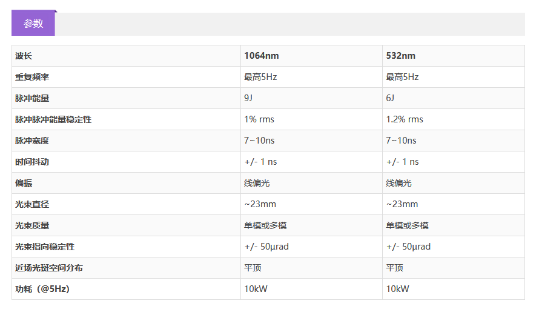Click the 脉冲脉冲能量稳定性 row label
Screen dimensions: 539x312
(x=53, y=119)
